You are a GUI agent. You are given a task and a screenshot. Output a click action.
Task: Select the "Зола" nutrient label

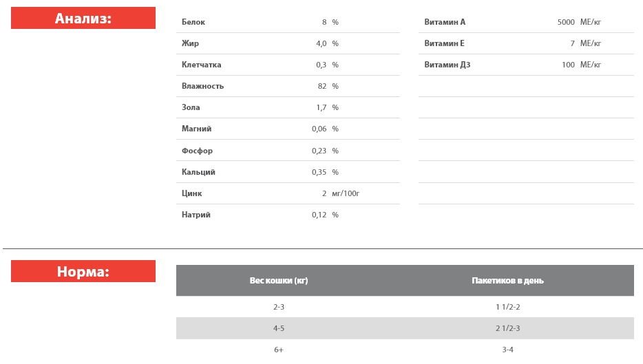191,107
